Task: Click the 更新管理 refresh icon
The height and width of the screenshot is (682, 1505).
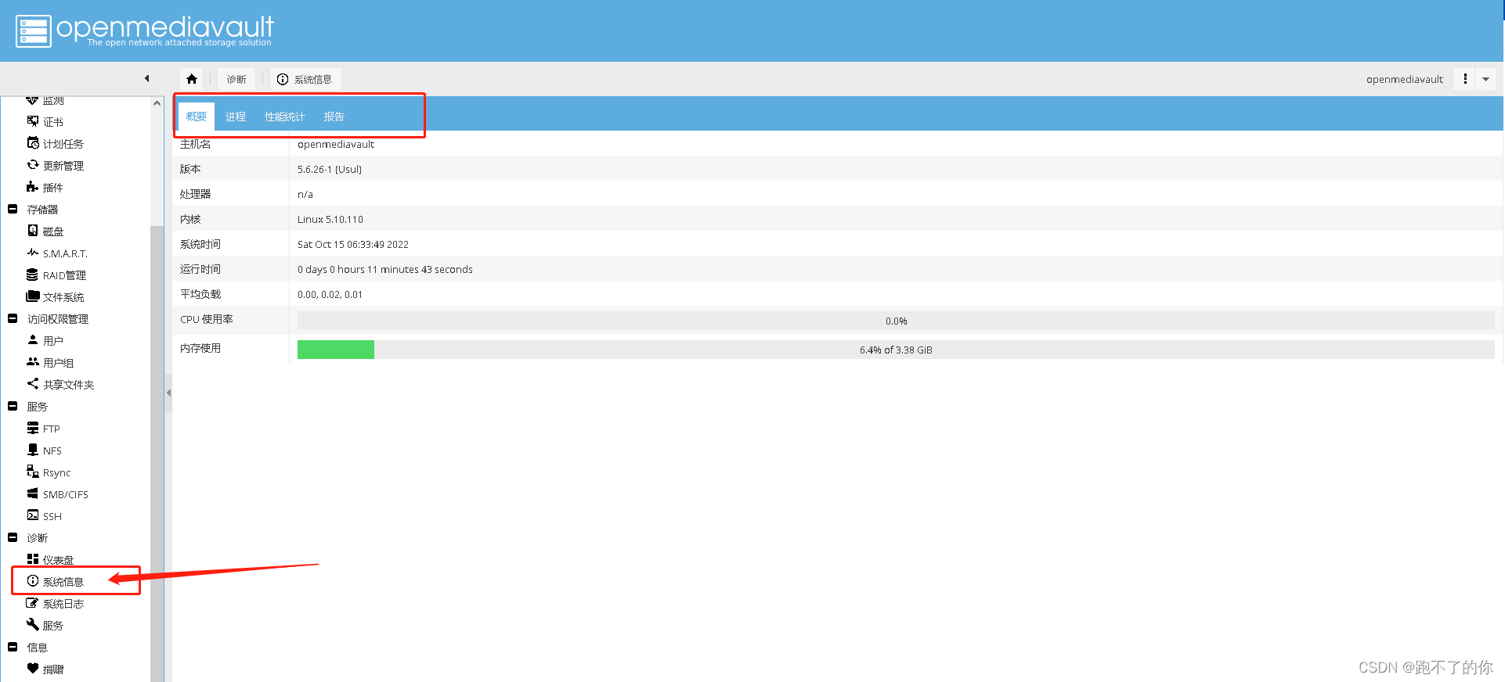Action: point(33,165)
